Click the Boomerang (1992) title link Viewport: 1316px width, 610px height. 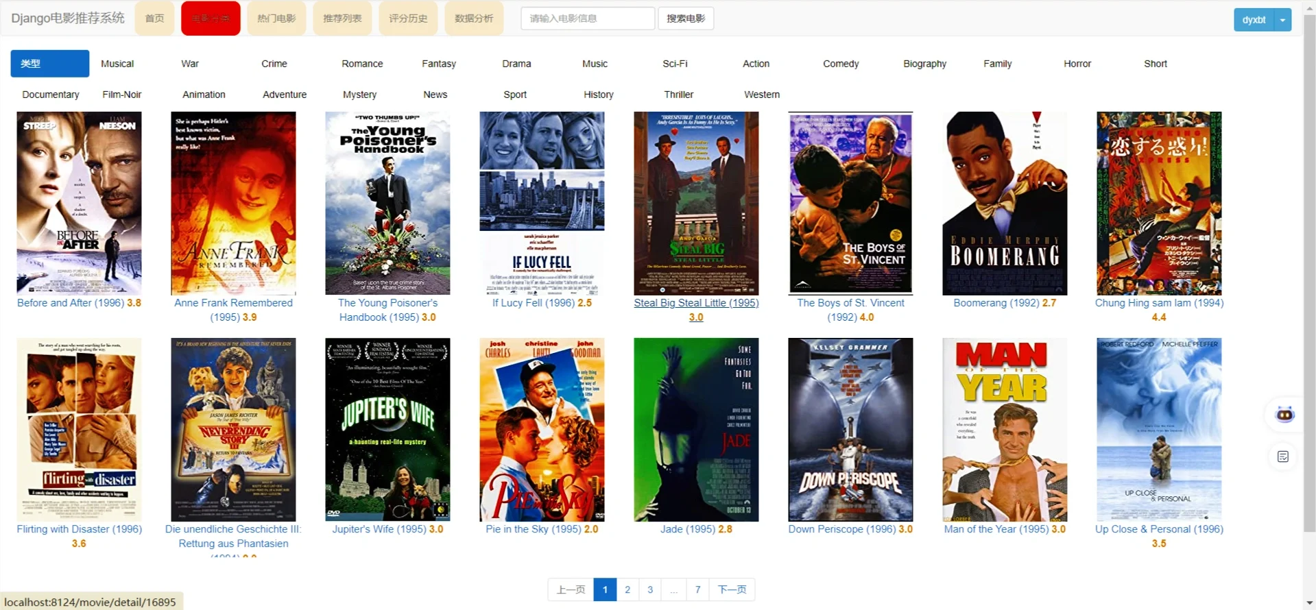coord(1005,303)
